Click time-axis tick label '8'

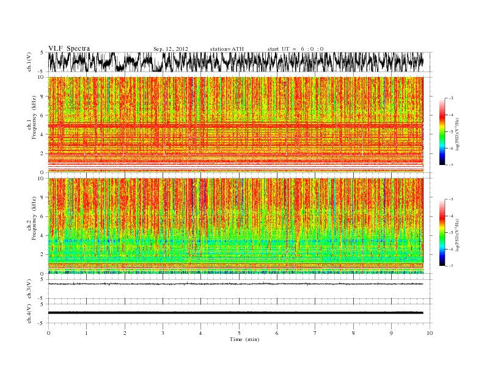353,333
